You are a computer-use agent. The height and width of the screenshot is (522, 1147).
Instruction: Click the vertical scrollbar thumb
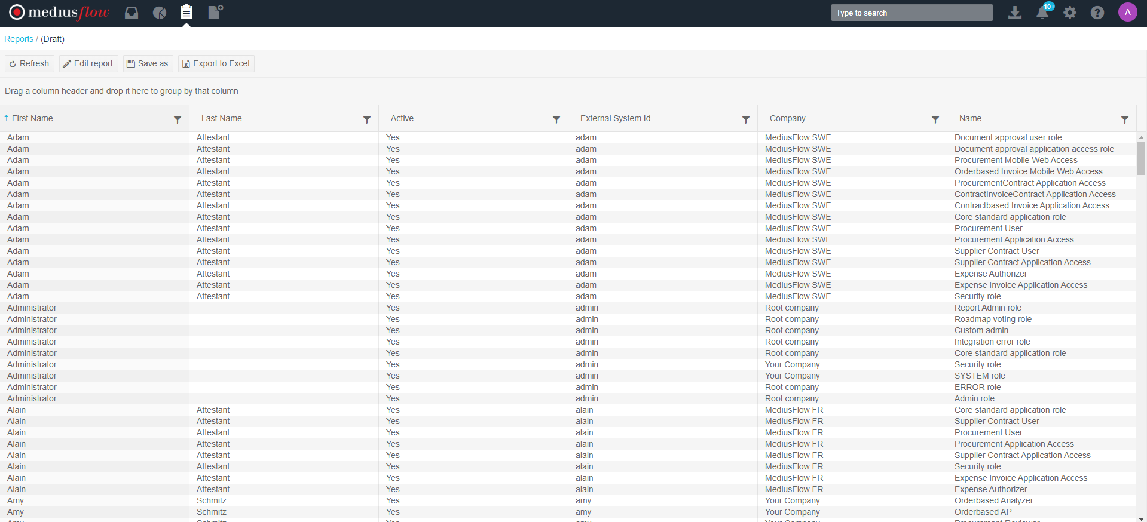1141,158
